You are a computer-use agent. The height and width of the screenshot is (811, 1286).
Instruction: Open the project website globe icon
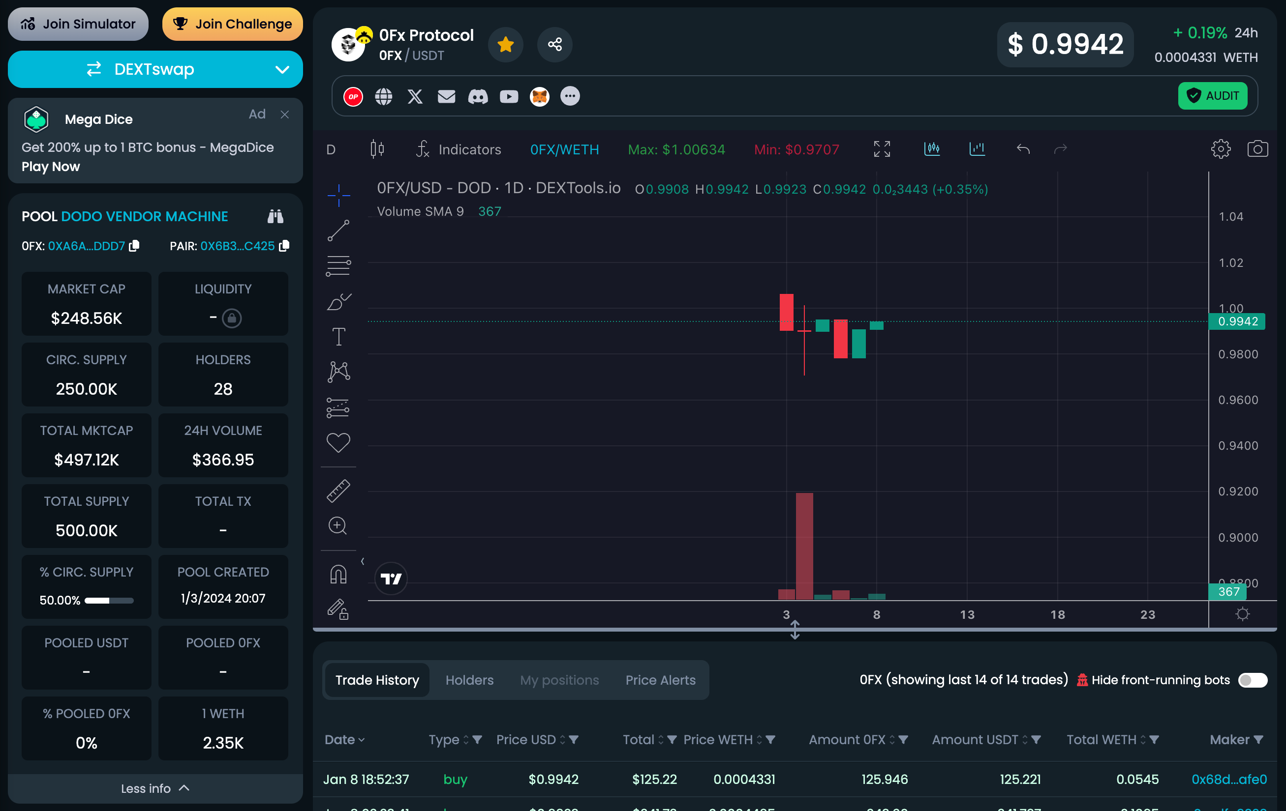[x=383, y=96]
